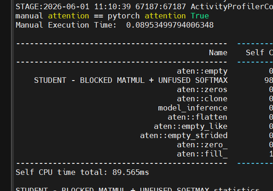Screen dimensions: 273x191
Task: Click the Manual Execution Time value
Action: pos(170,25)
